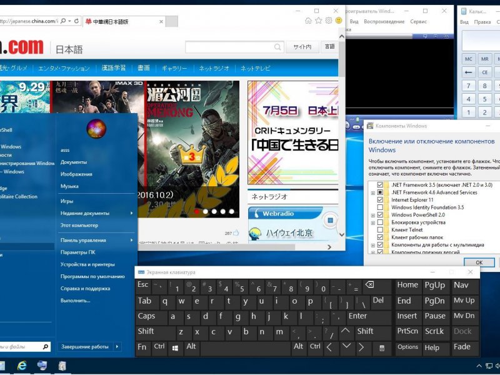Open the Internet Explorer tools gear
Screen dimensions: 500x375
point(329,21)
